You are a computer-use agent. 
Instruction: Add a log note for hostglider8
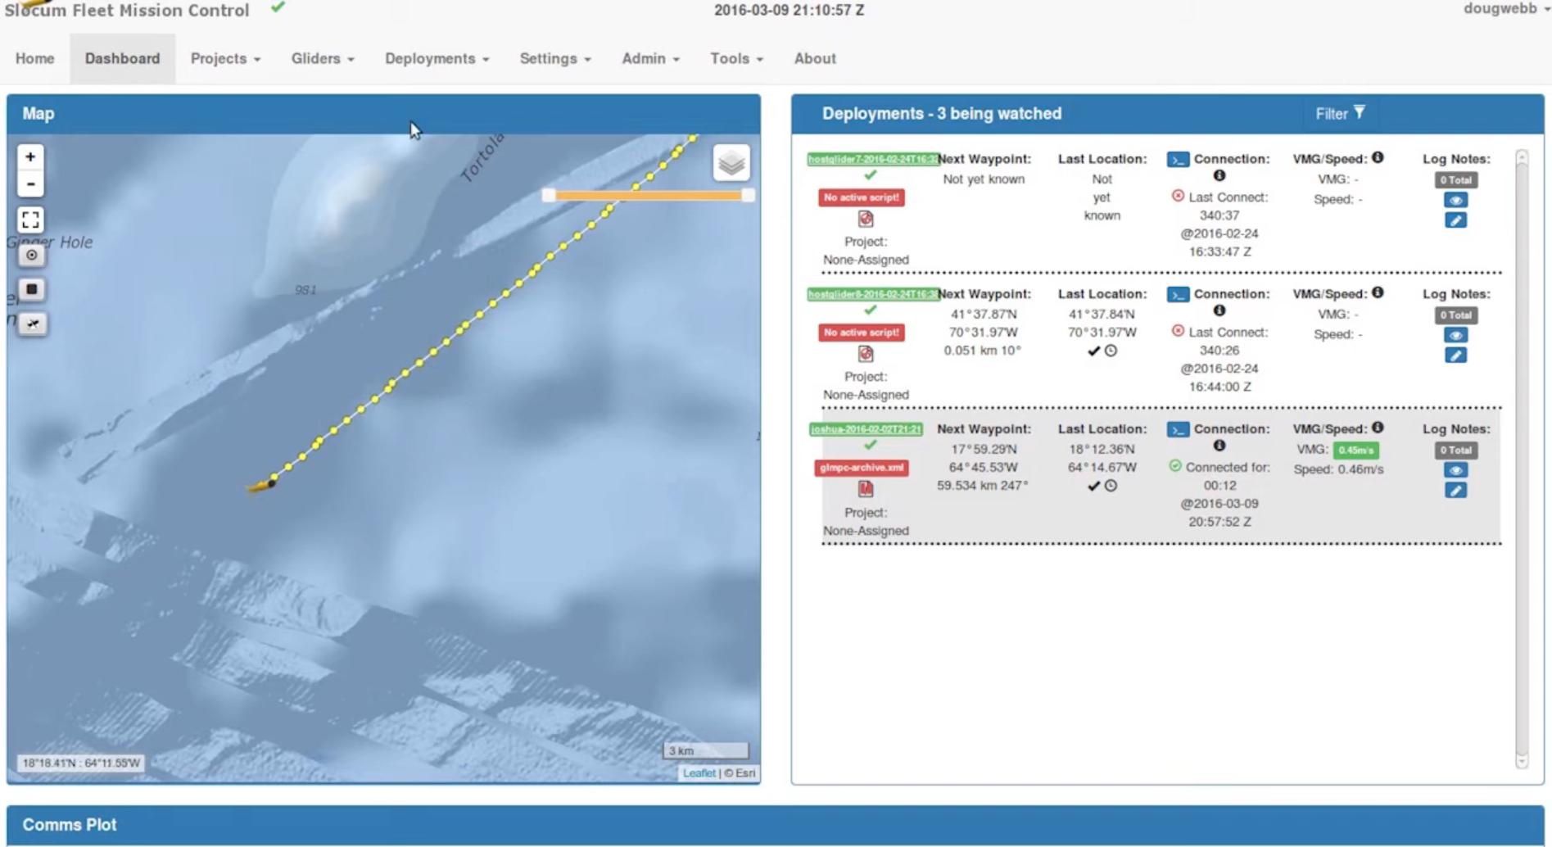pos(1455,356)
